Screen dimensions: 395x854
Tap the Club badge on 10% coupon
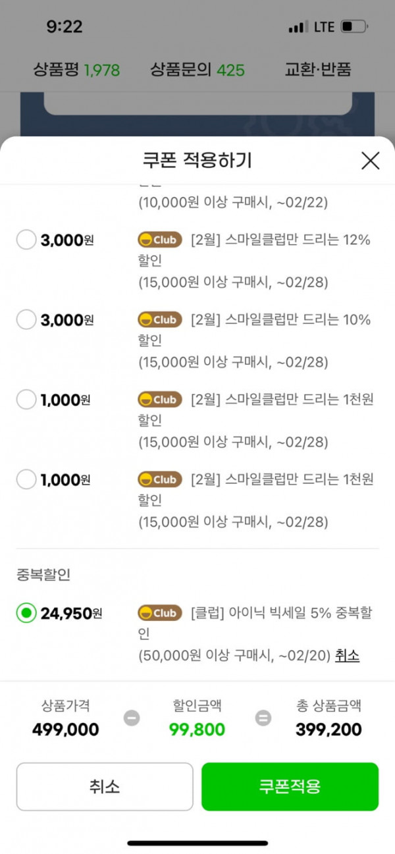(160, 319)
